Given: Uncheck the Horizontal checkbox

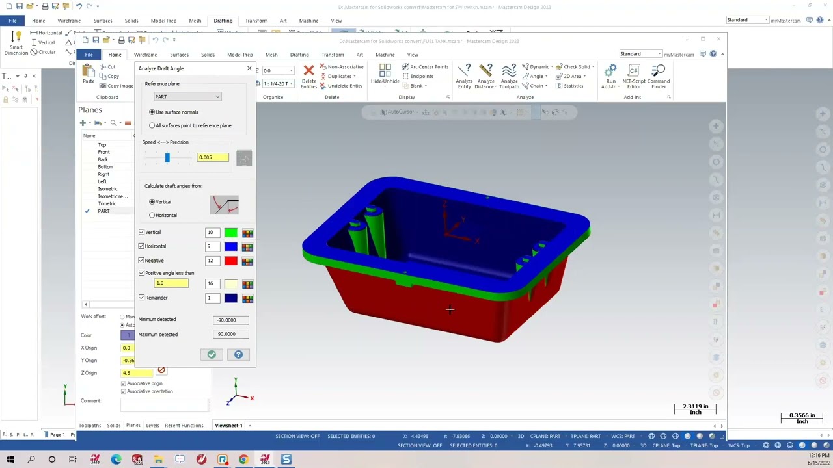Looking at the screenshot, I should [142, 246].
